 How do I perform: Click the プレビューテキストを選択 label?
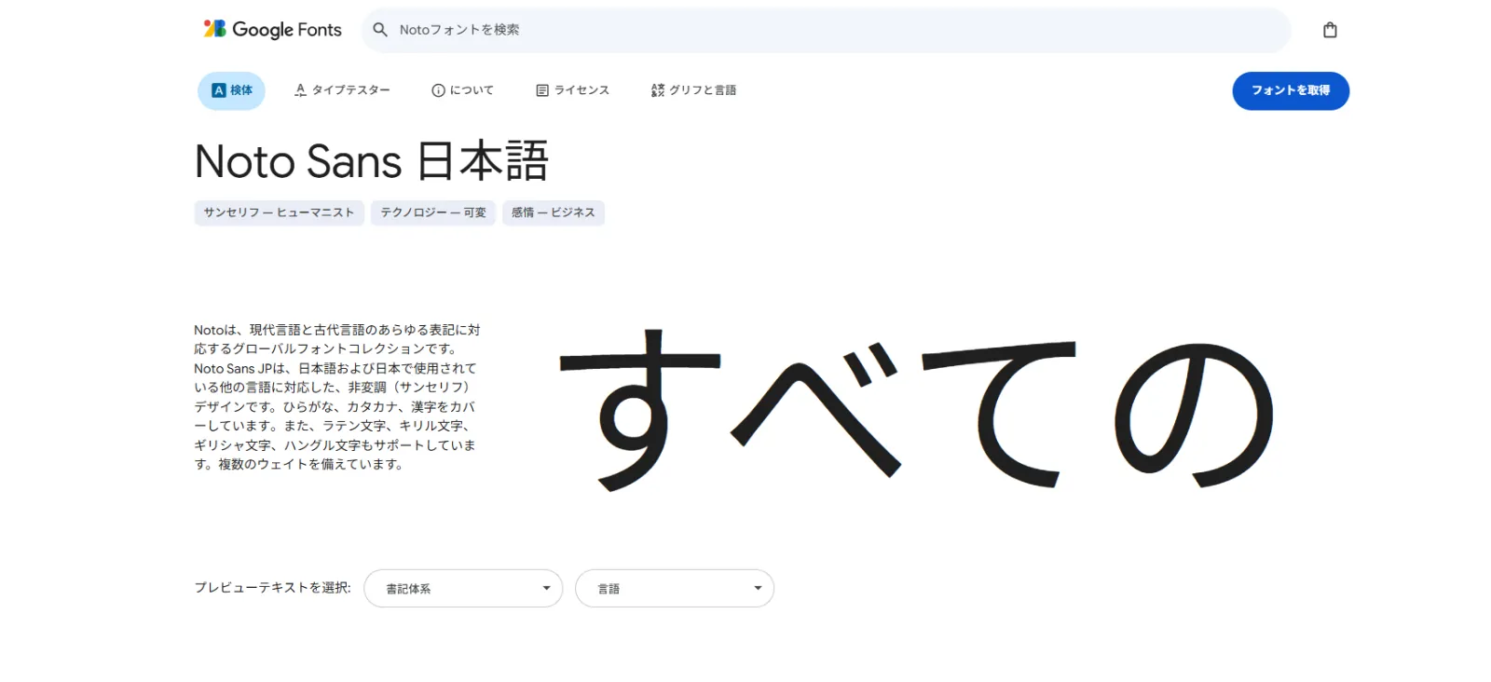pos(272,587)
